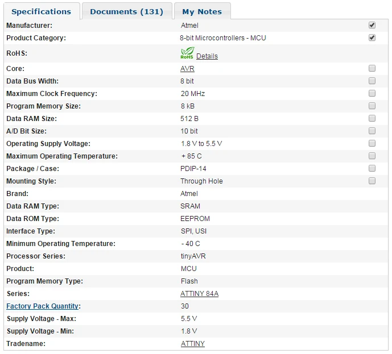Uncheck the Manufacturer checkbox
Image resolution: width=392 pixels, height=354 pixels.
point(372,25)
